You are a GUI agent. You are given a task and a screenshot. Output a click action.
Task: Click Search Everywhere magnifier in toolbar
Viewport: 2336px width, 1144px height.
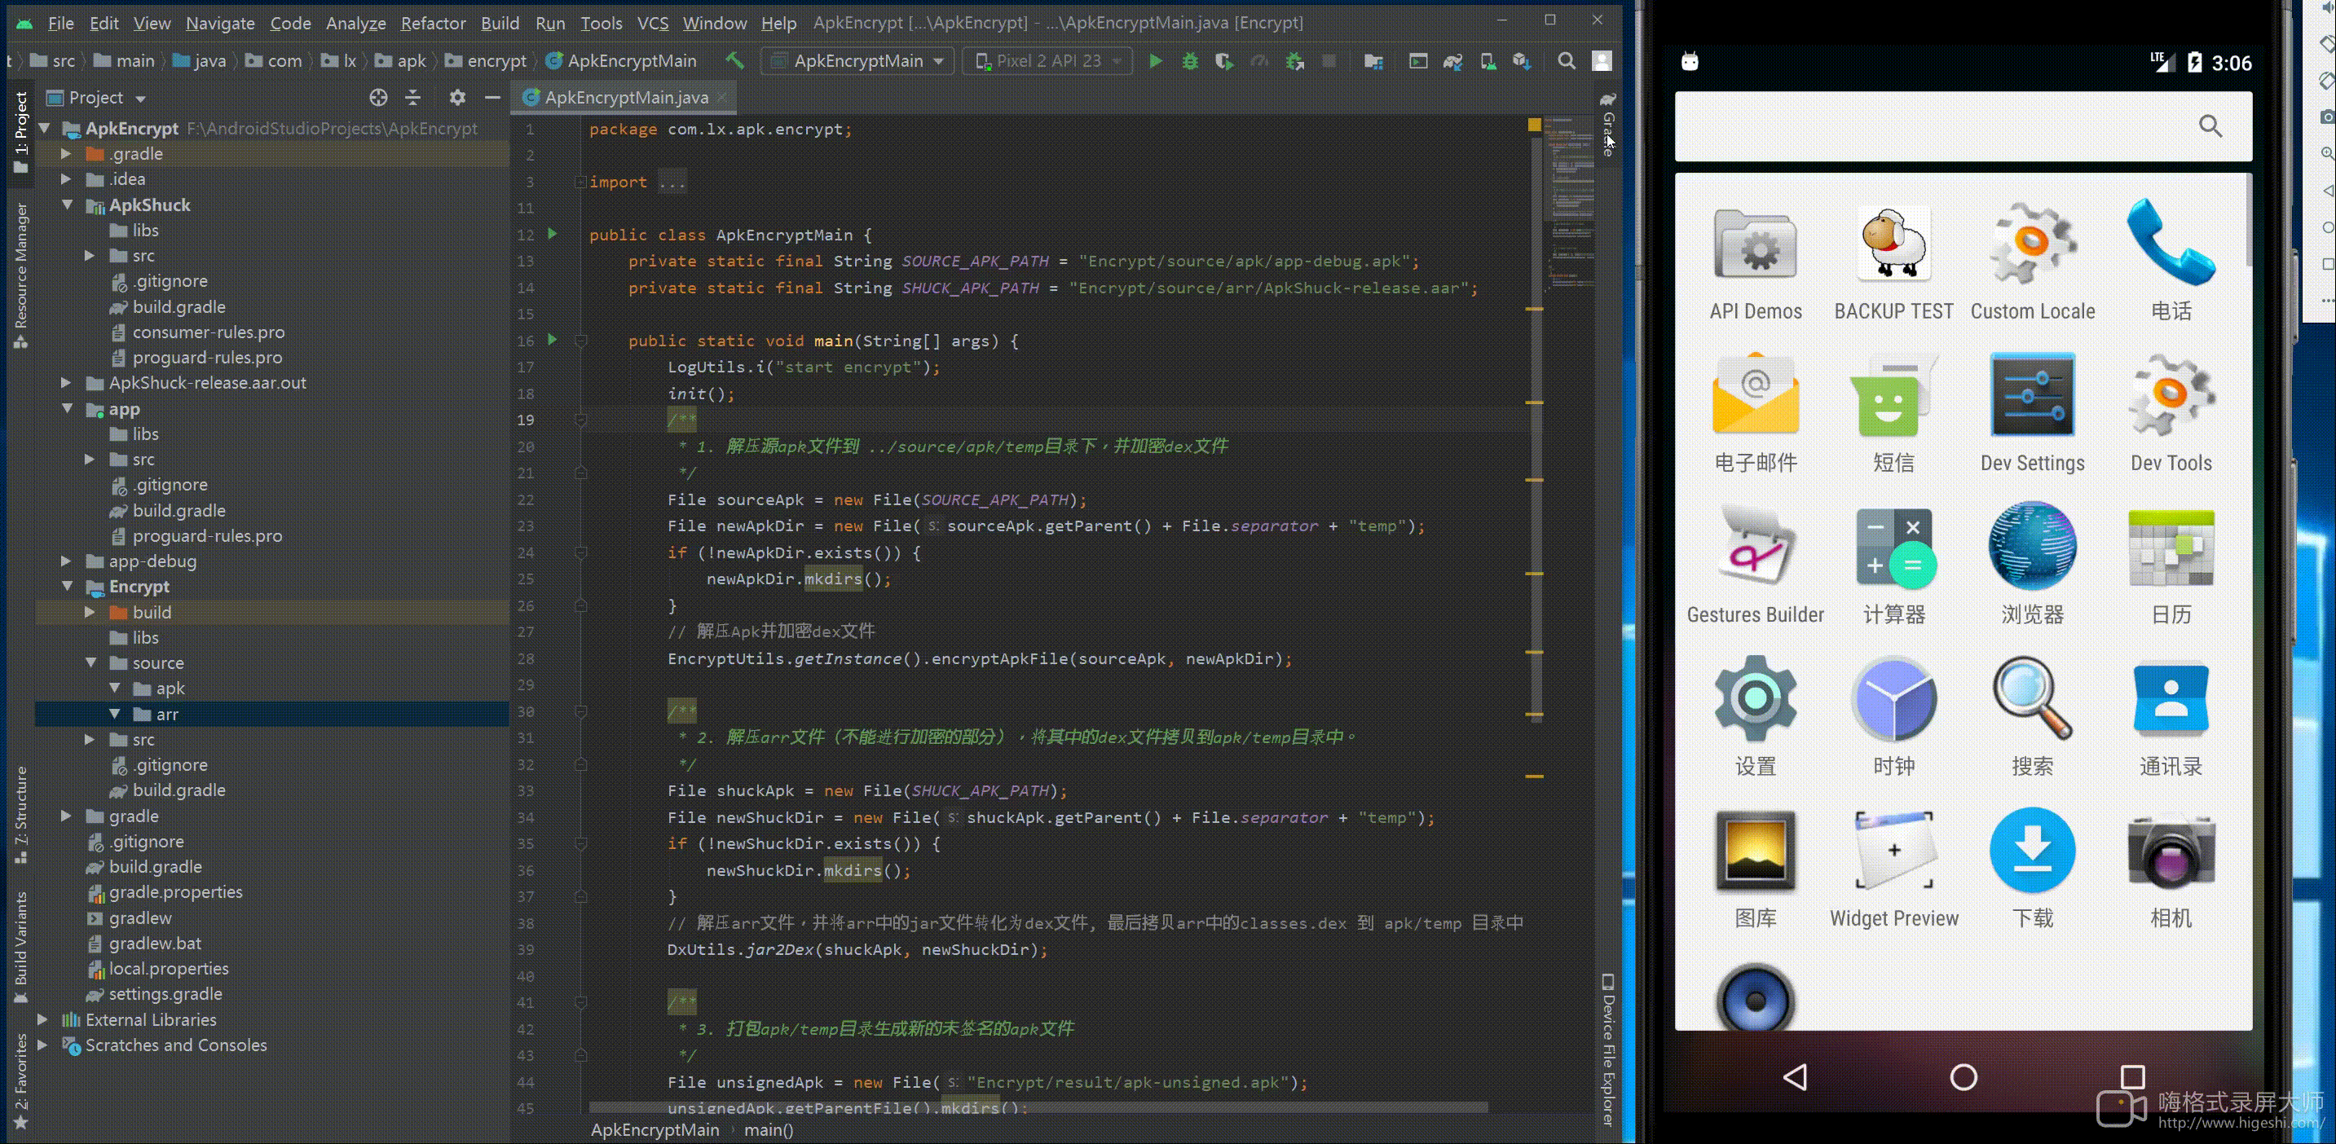coord(1566,61)
